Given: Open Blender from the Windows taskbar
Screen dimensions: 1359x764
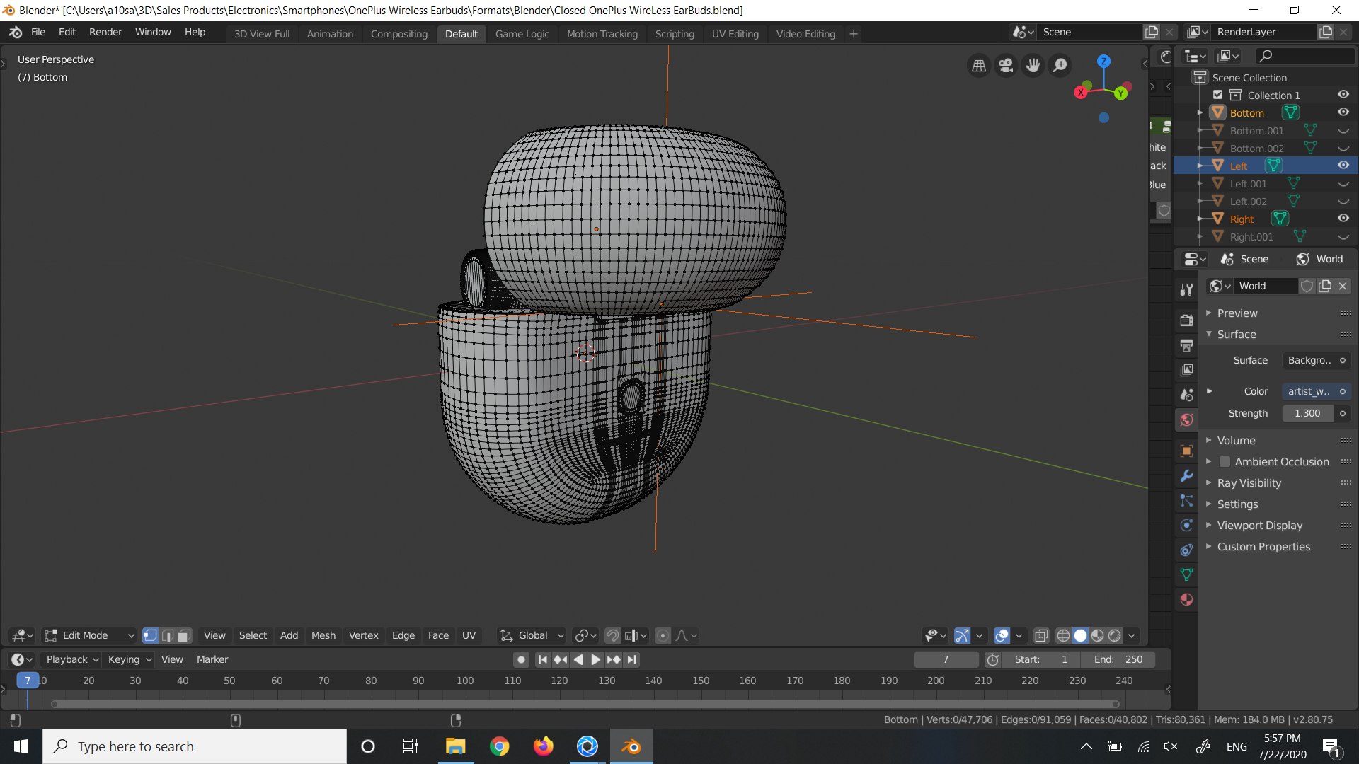Looking at the screenshot, I should point(631,746).
